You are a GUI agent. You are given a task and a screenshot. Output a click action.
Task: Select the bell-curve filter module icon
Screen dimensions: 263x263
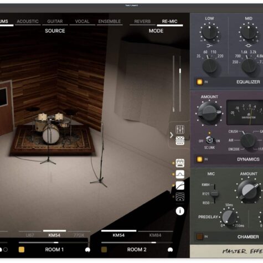point(180,174)
